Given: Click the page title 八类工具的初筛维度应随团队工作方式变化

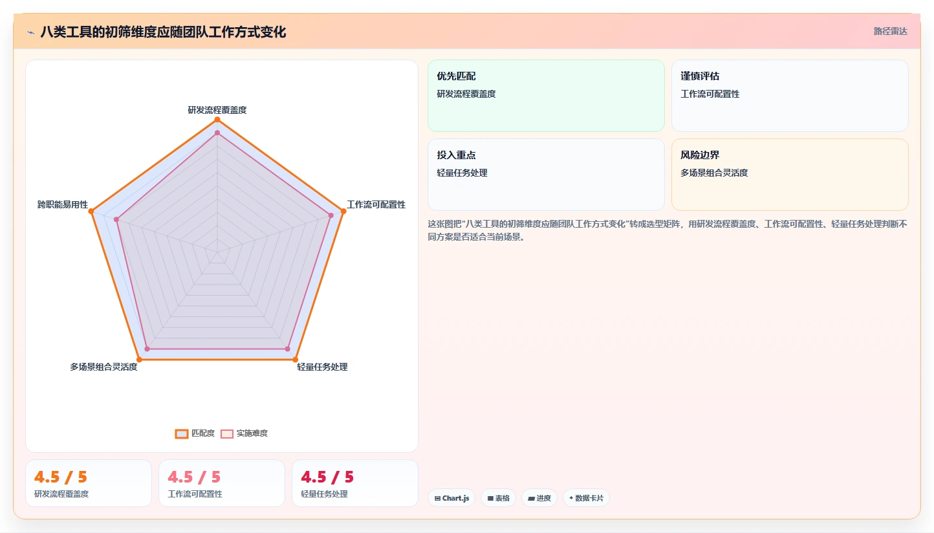Looking at the screenshot, I should point(163,32).
